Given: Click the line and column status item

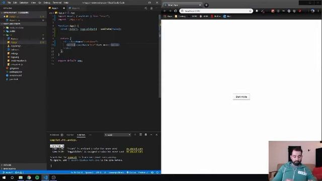Looking at the screenshot, I should (76, 172).
